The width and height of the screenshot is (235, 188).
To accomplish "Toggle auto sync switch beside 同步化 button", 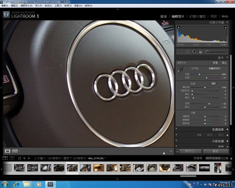I will point(177,151).
